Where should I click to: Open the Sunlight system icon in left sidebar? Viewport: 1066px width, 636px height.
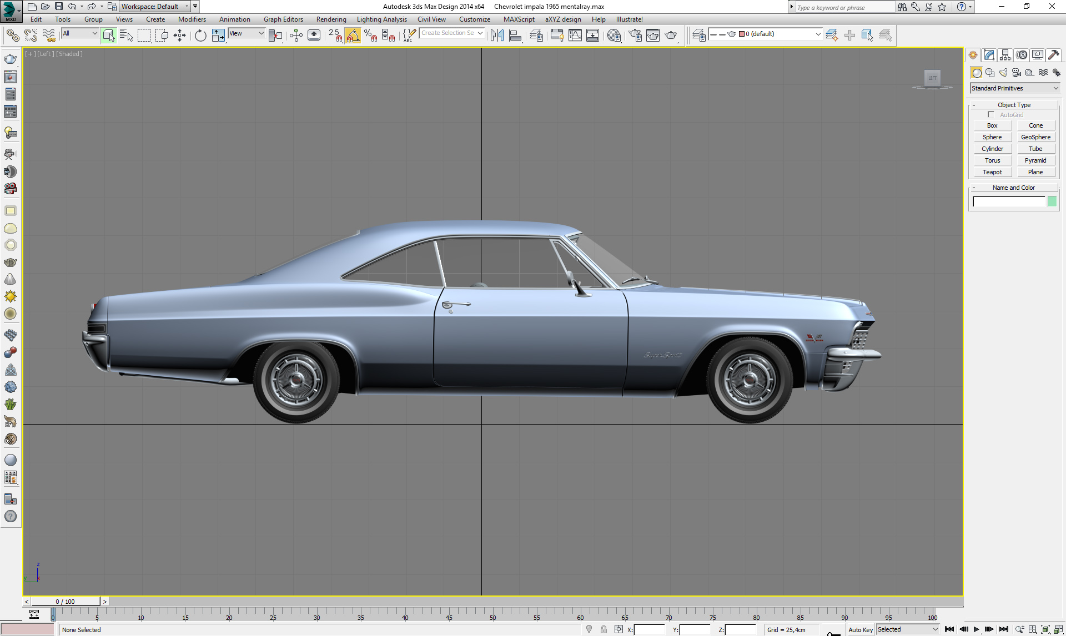tap(11, 296)
